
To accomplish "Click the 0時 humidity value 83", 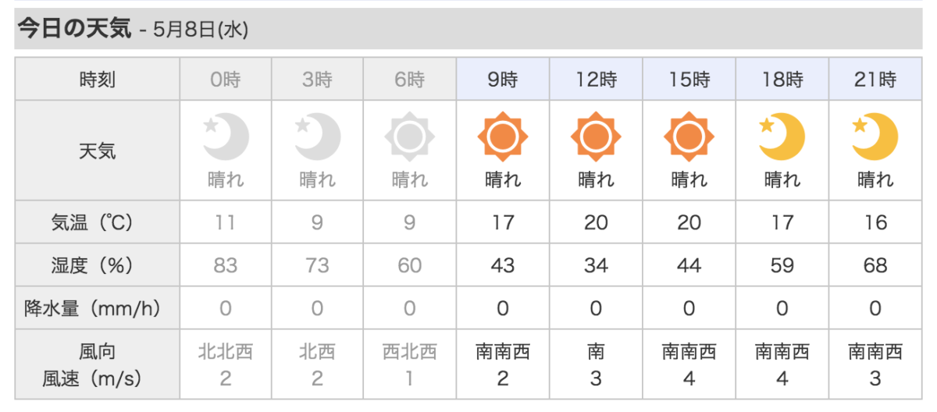I will click(x=226, y=265).
